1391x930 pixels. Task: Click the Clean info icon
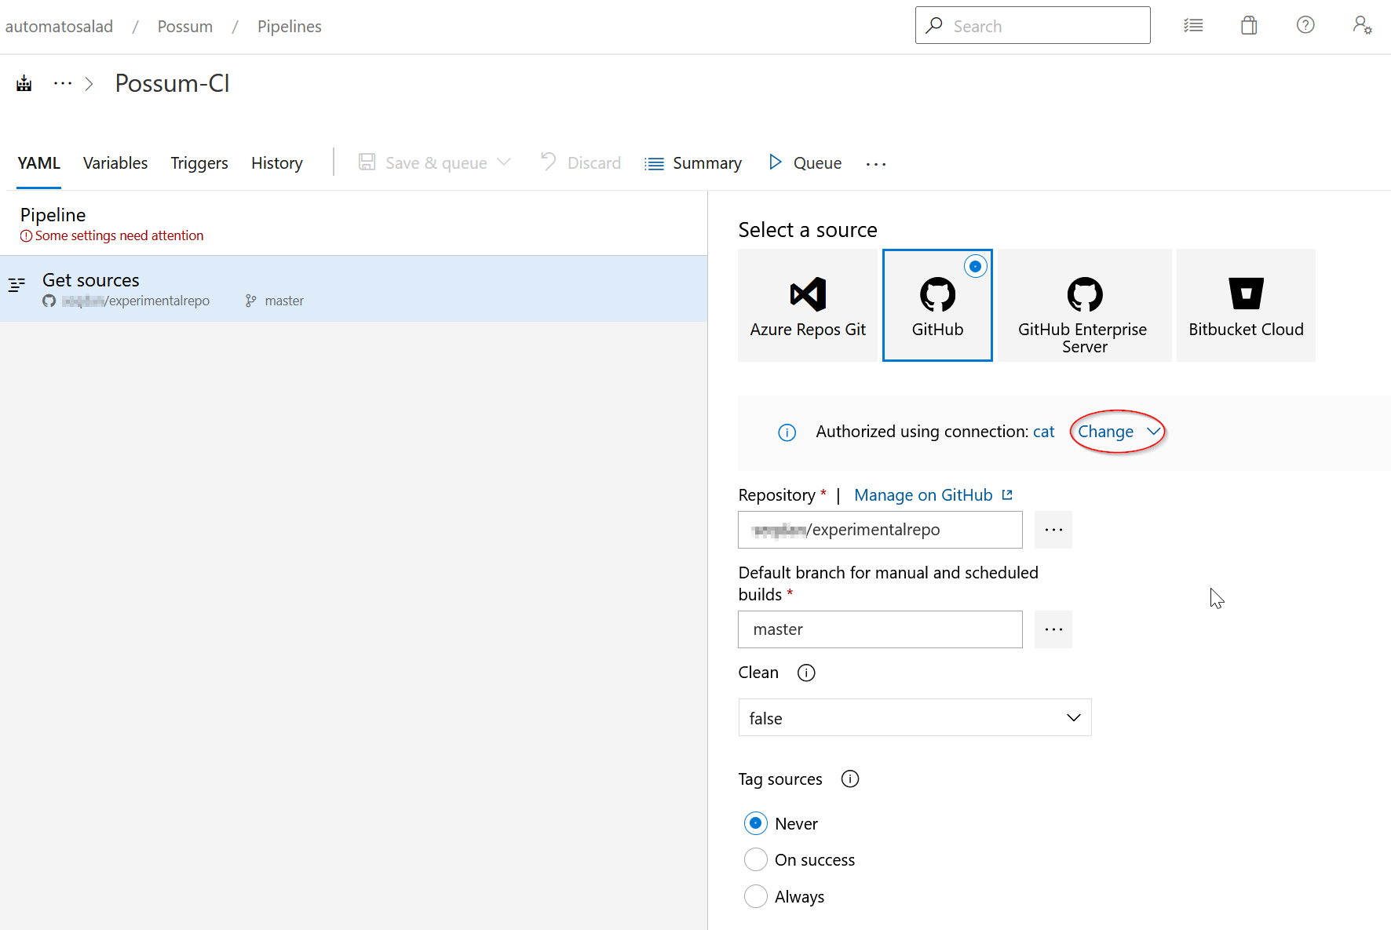point(806,673)
